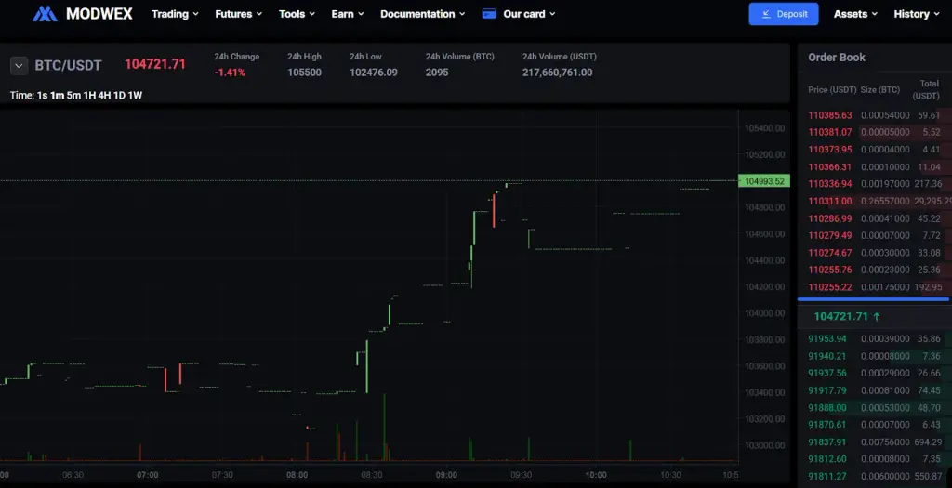The image size is (952, 488).
Task: Select bid order at 91811.27
Action: pos(875,477)
